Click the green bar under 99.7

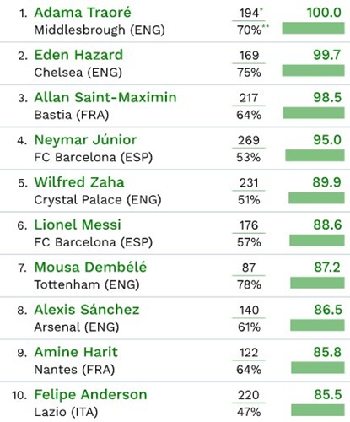(x=313, y=71)
